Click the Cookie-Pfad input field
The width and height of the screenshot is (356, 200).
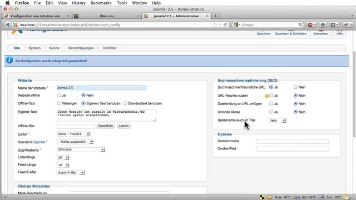(x=293, y=149)
